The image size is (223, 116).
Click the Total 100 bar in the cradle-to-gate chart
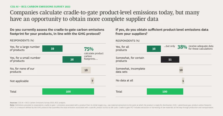68,91
